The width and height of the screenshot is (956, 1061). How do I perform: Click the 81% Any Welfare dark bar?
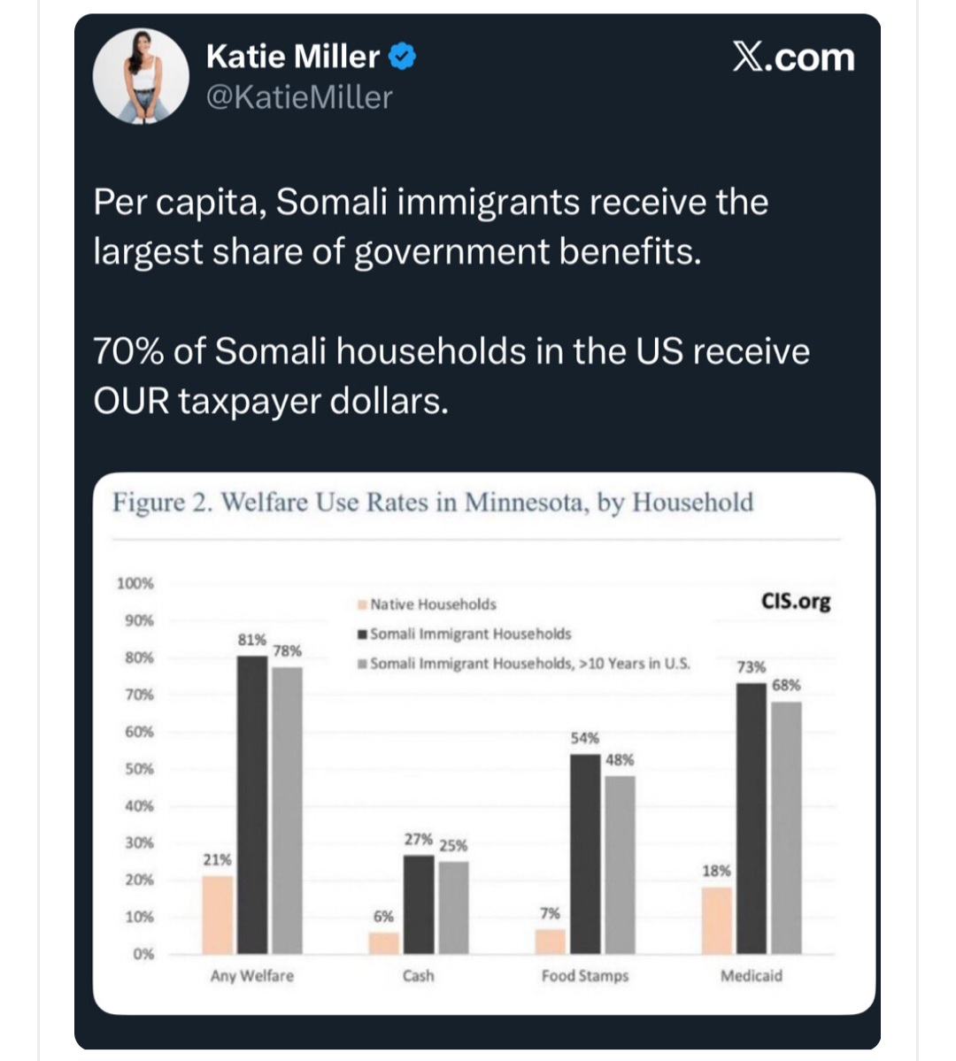point(252,803)
